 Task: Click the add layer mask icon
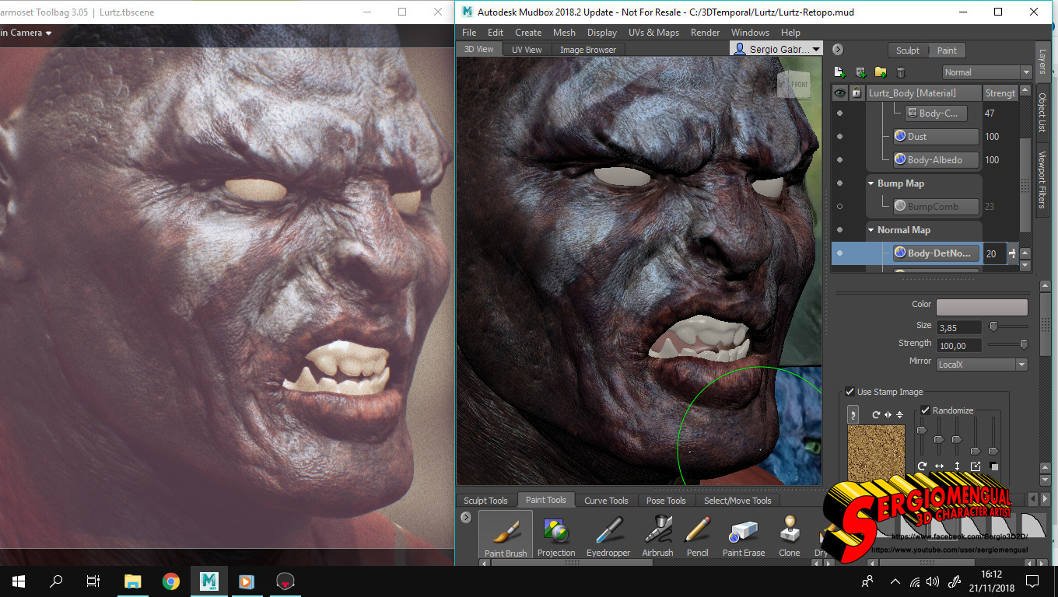(x=860, y=72)
